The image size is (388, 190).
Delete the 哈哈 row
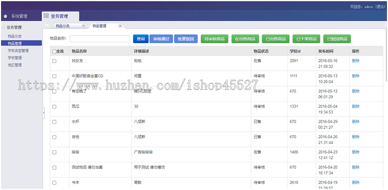[356, 152]
